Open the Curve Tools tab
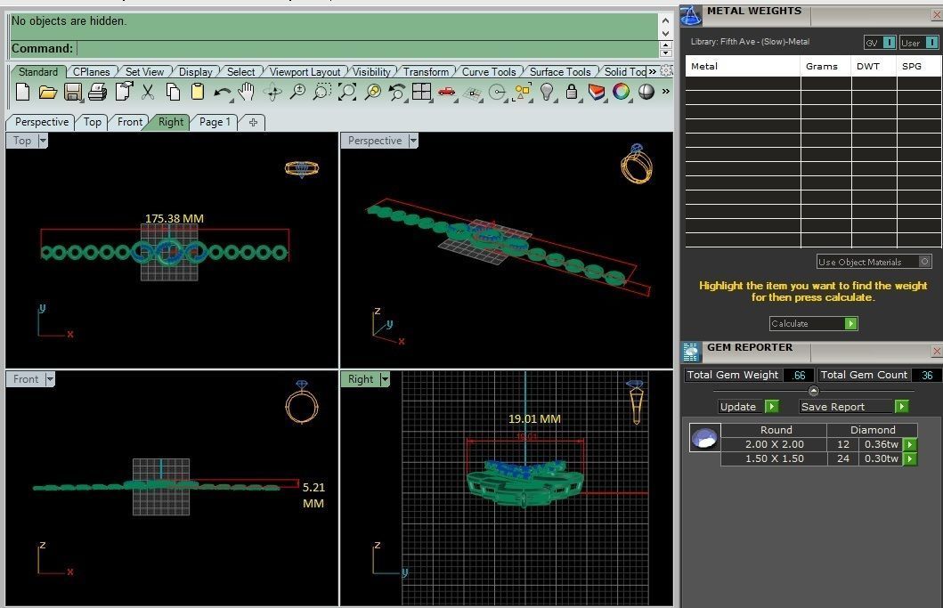This screenshot has height=608, width=943. [489, 71]
